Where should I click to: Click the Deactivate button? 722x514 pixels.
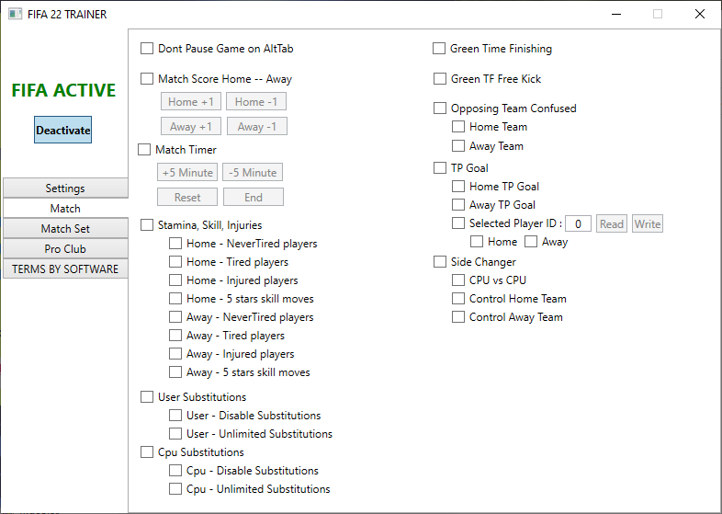pyautogui.click(x=63, y=130)
